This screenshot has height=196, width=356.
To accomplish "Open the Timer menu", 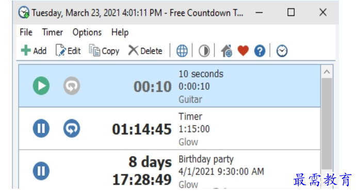I will (x=53, y=32).
